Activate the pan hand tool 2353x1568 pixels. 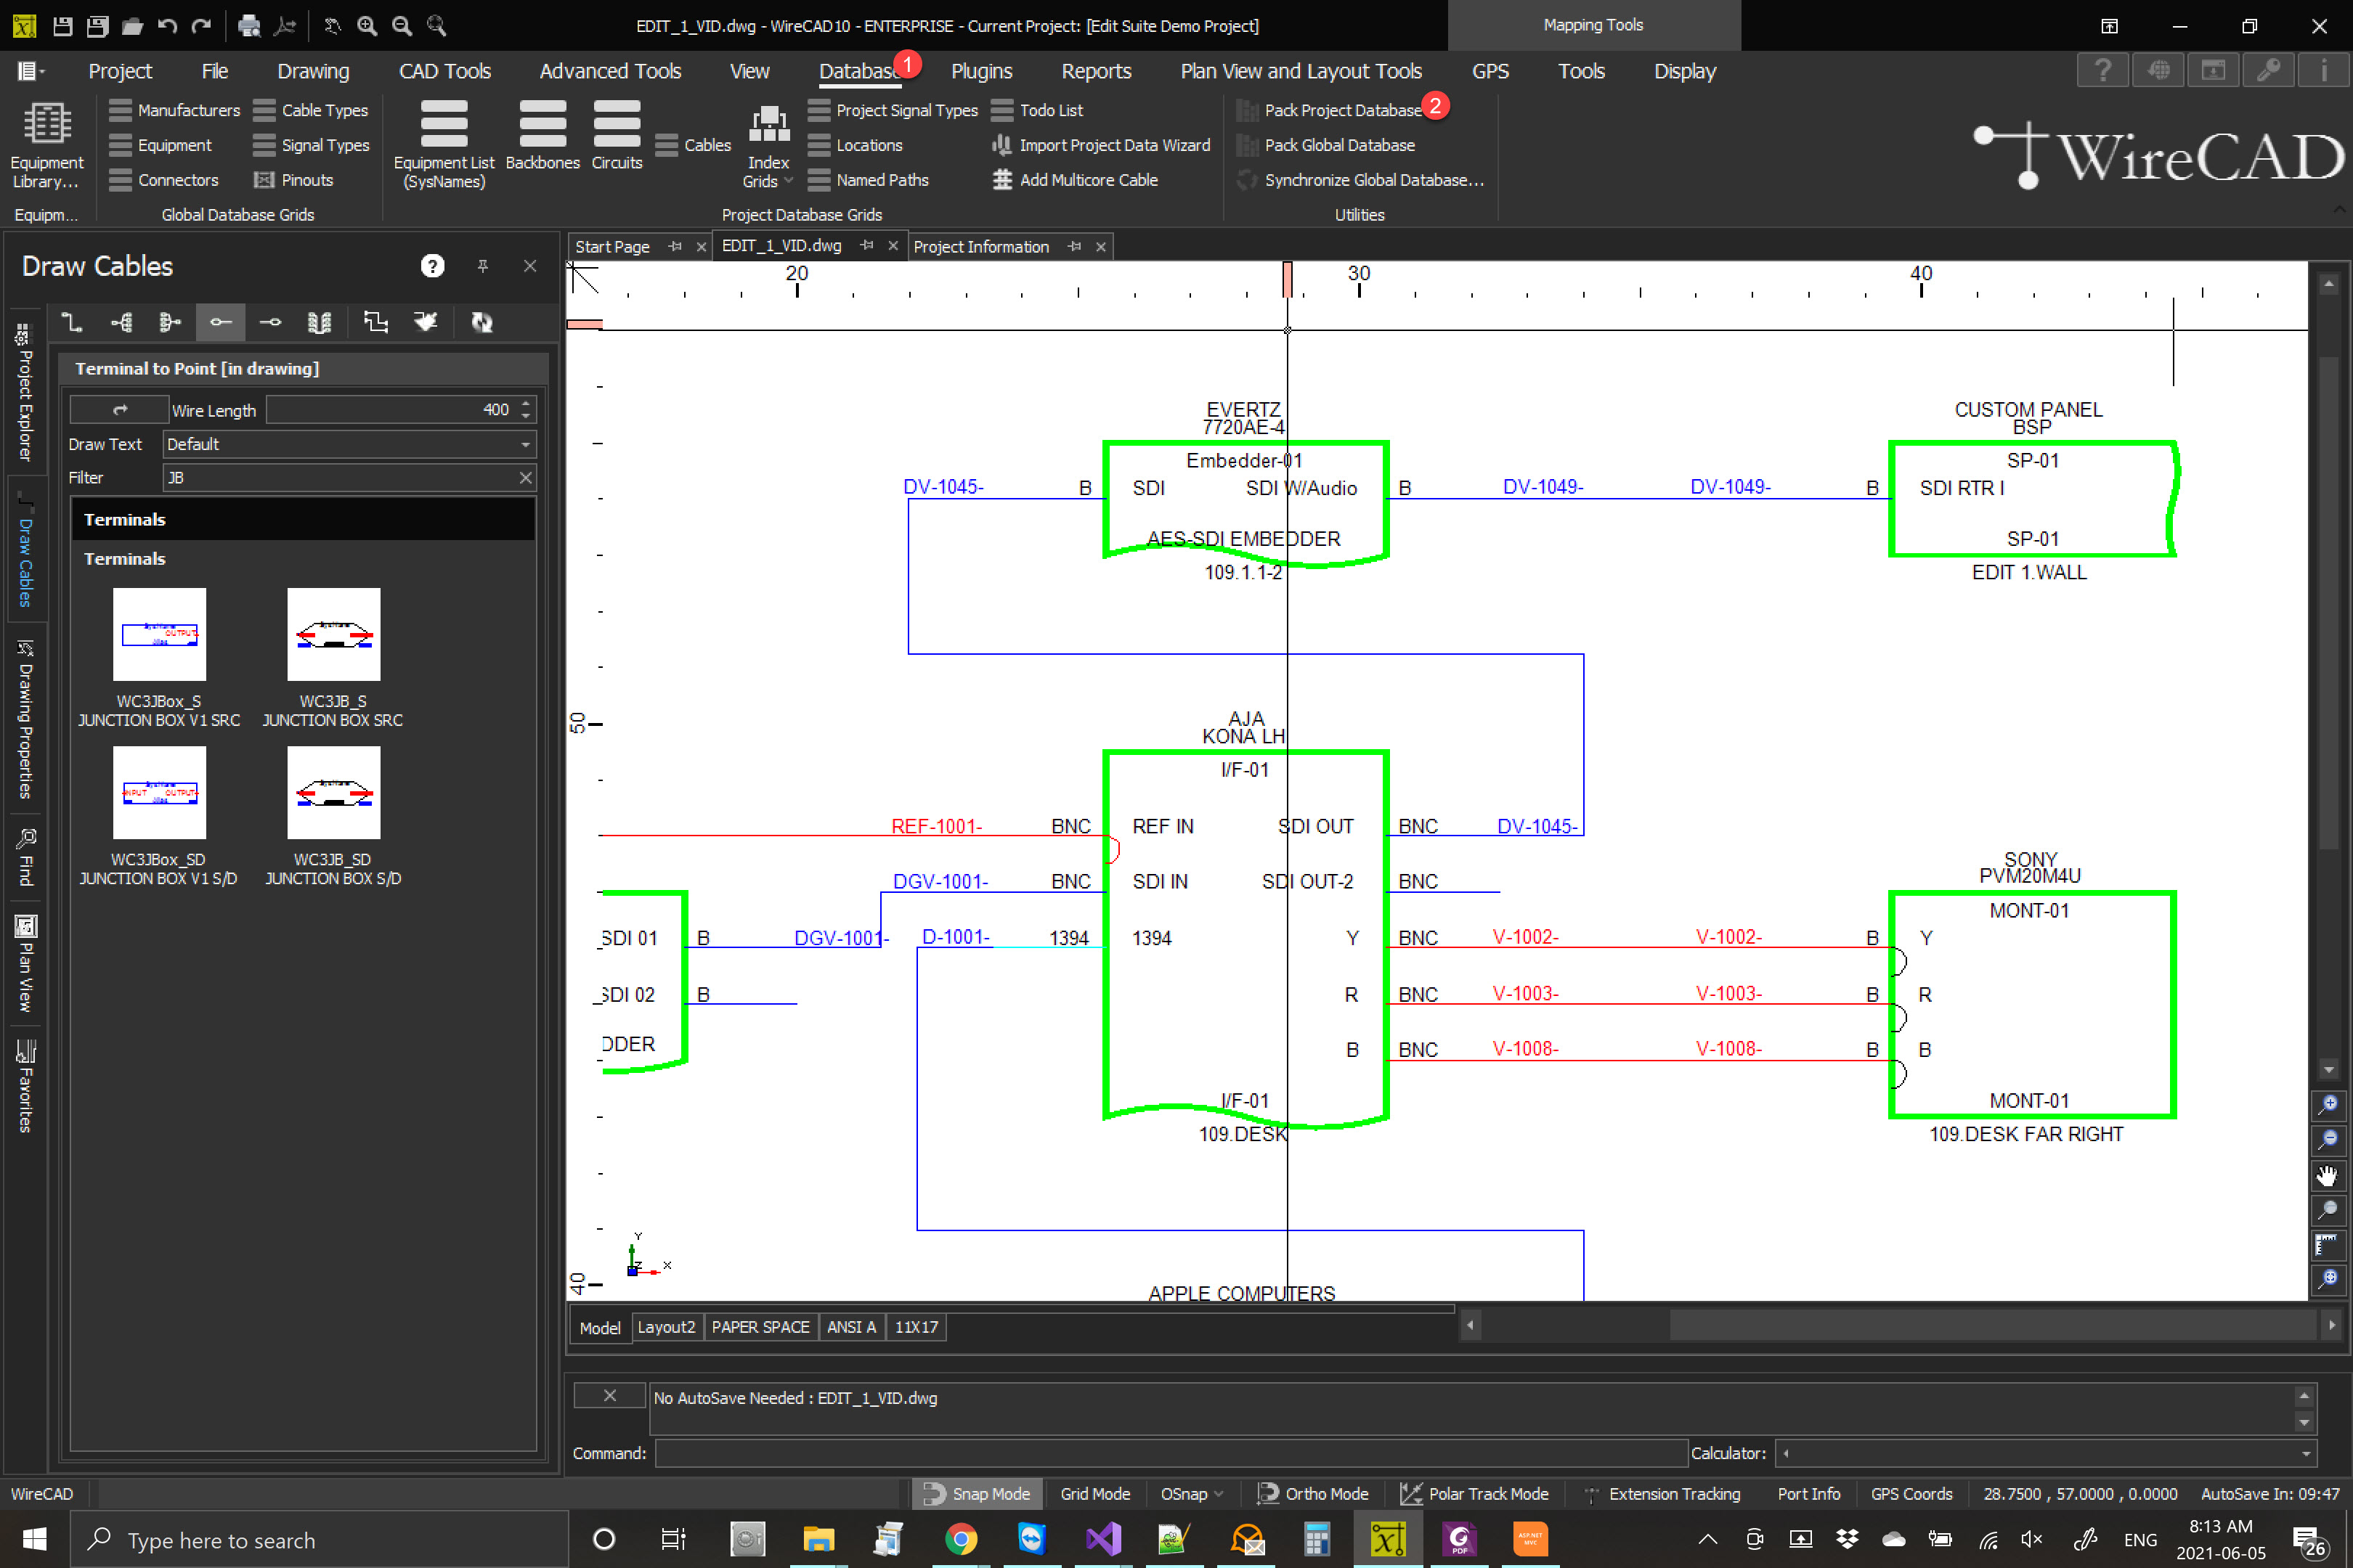tap(2328, 1175)
